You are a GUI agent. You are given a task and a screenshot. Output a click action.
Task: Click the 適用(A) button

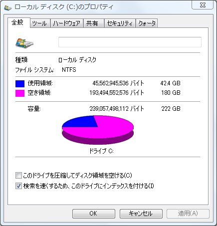click(188, 214)
